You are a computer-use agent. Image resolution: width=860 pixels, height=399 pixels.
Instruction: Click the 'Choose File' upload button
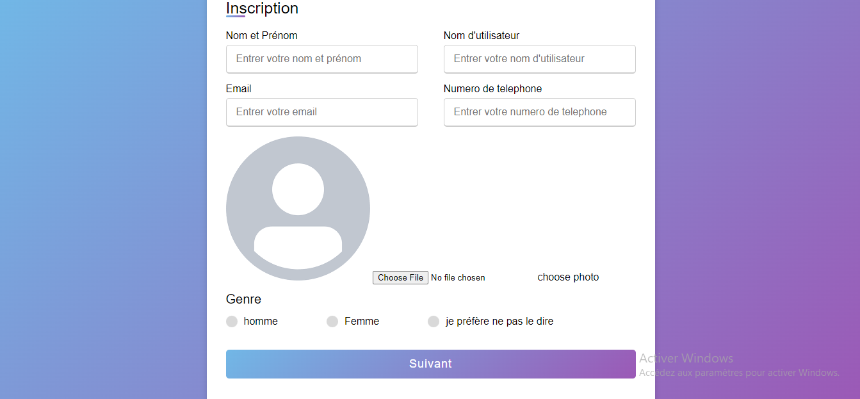400,277
